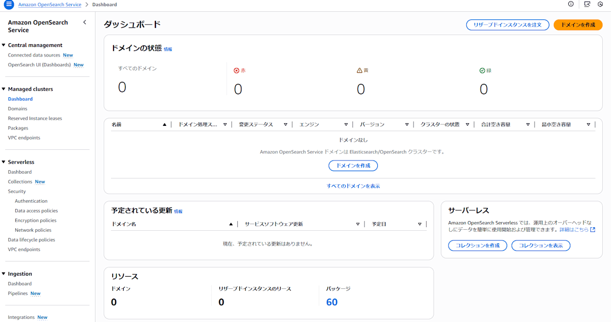Open Dashboard under Ingestion
611x322 pixels.
pos(20,283)
